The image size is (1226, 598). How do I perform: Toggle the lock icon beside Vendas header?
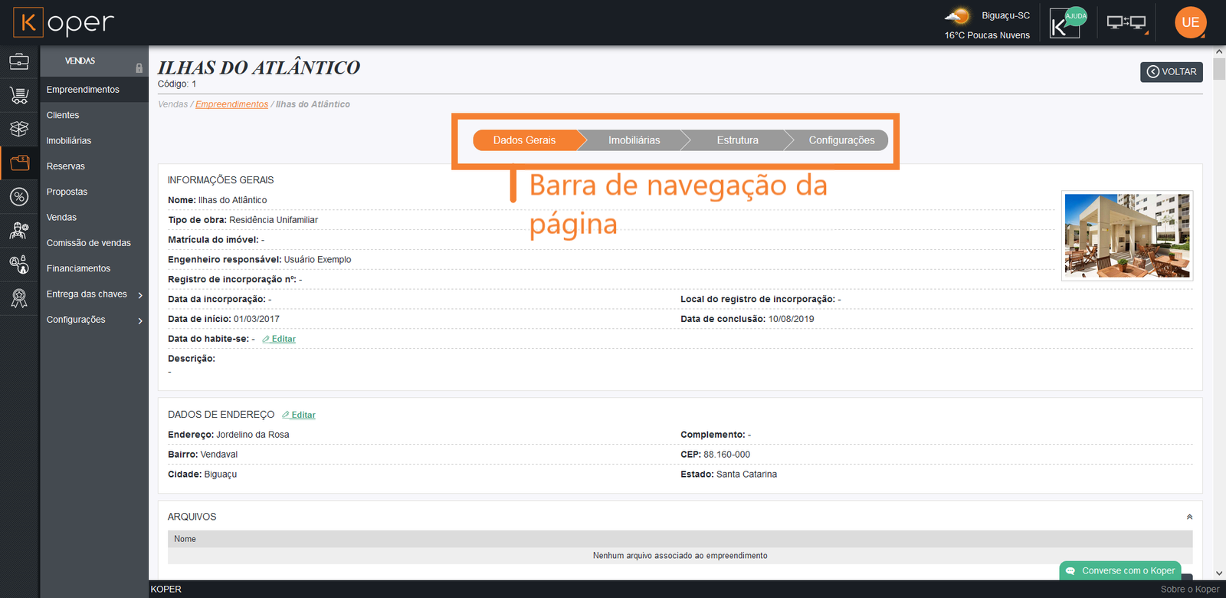pos(139,68)
